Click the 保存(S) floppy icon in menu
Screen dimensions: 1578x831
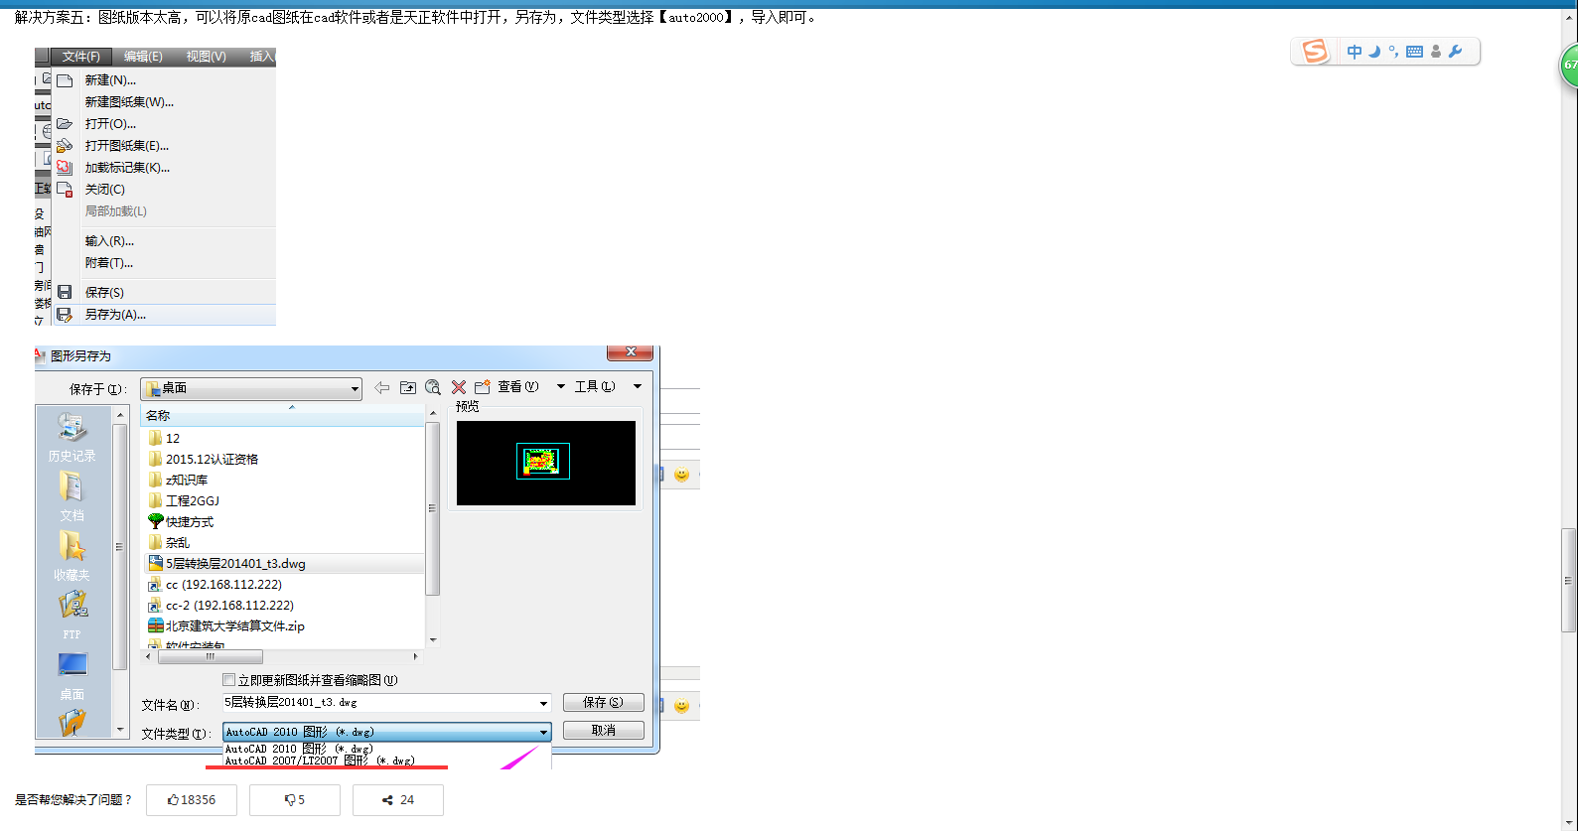point(65,292)
